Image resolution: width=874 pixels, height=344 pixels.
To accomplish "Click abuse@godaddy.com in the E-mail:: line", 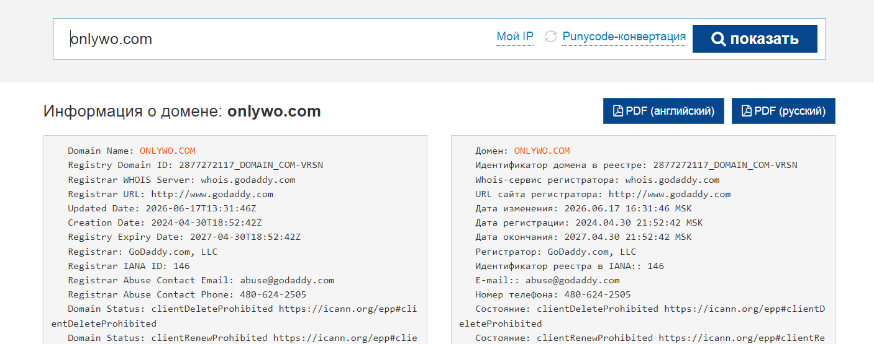I will pyautogui.click(x=573, y=280).
